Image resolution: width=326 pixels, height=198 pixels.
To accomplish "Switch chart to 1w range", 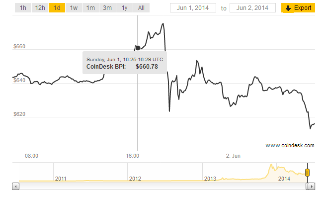I will 74,8.
